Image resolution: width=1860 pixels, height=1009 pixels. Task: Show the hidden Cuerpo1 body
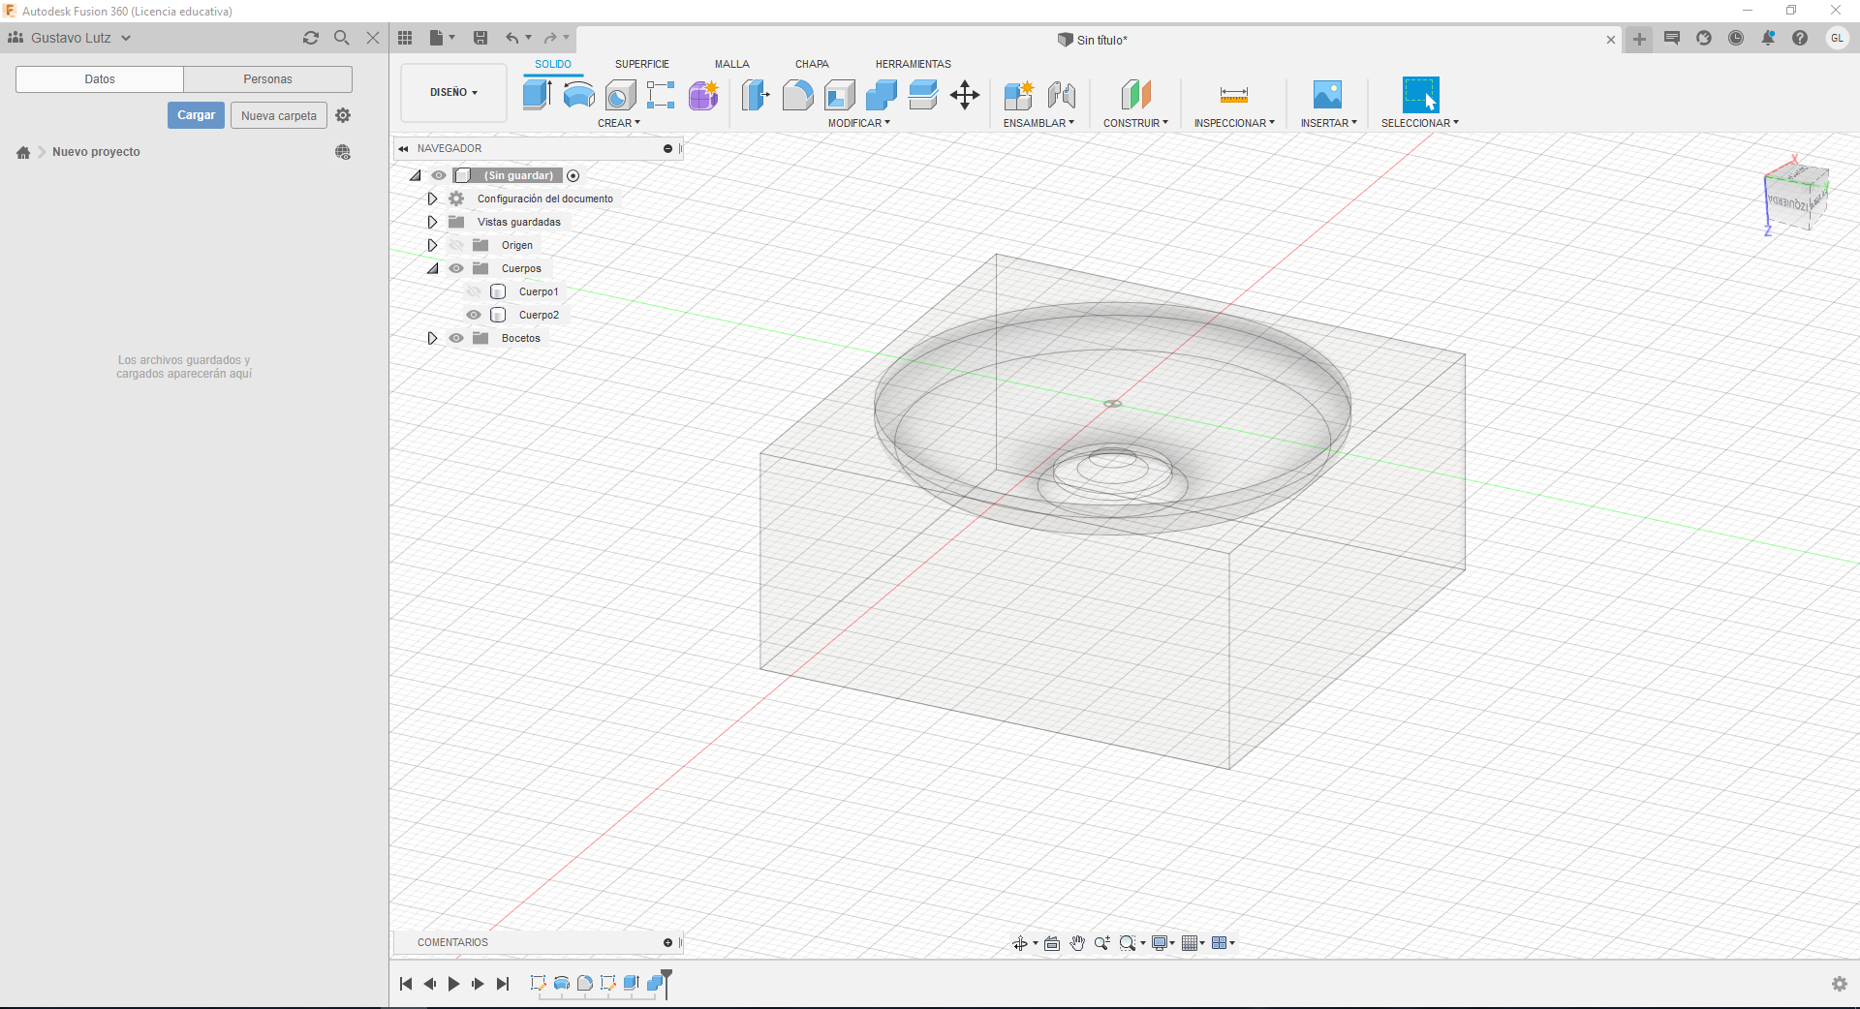click(x=474, y=291)
